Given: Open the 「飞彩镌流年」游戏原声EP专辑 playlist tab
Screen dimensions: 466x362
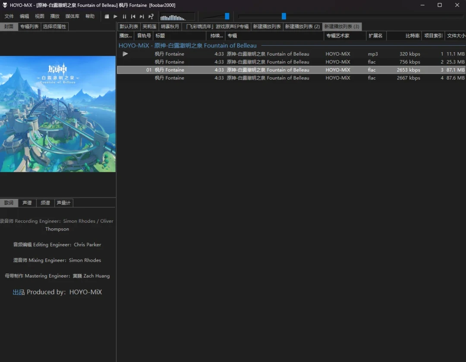Looking at the screenshot, I should pyautogui.click(x=216, y=27).
